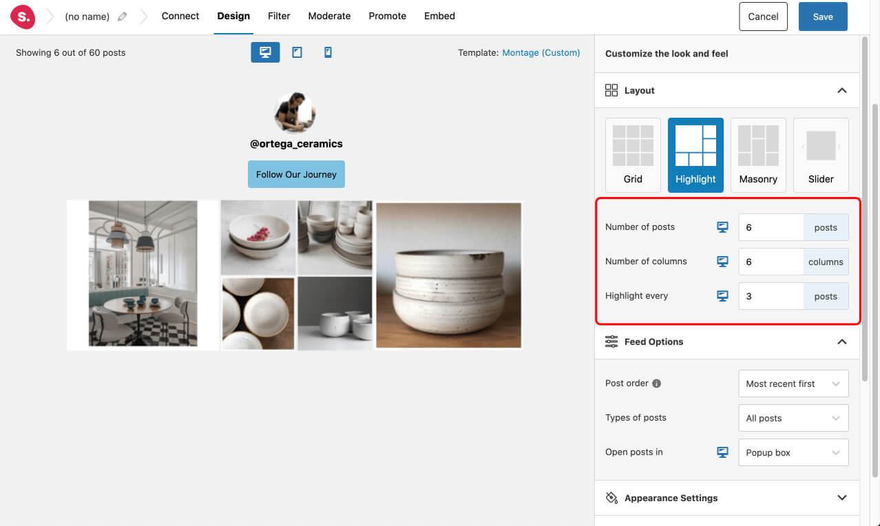Go to the Filter tab
Image resolution: width=880 pixels, height=526 pixels.
click(x=279, y=16)
